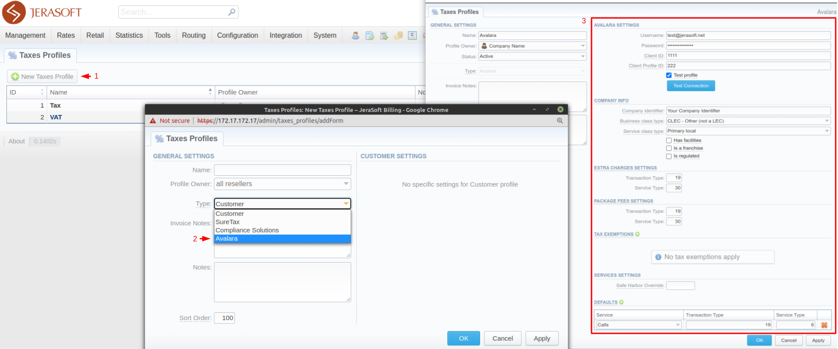Click Apply in the popup form
Screen dimensions: 838x349
coord(542,338)
